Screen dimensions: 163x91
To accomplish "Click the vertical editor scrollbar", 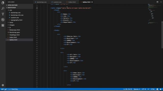I will 162,35.
